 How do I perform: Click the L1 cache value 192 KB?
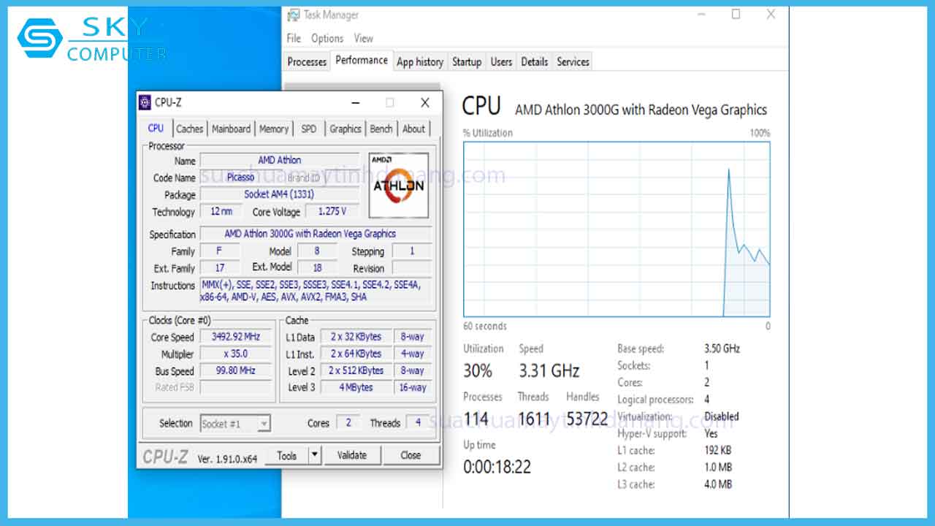point(718,450)
